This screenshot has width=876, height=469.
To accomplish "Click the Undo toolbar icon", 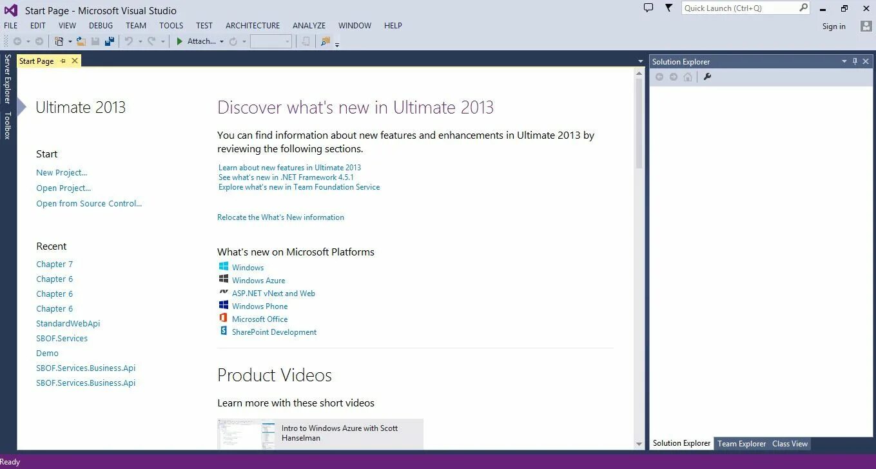I will click(x=129, y=41).
